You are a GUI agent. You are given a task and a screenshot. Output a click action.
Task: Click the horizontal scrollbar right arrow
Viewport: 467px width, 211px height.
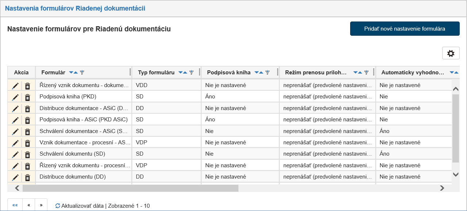(442, 188)
